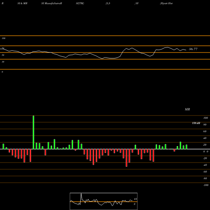Click the 0 level label on RSI axis
Viewport: 210px width, 210px height.
point(2,72)
